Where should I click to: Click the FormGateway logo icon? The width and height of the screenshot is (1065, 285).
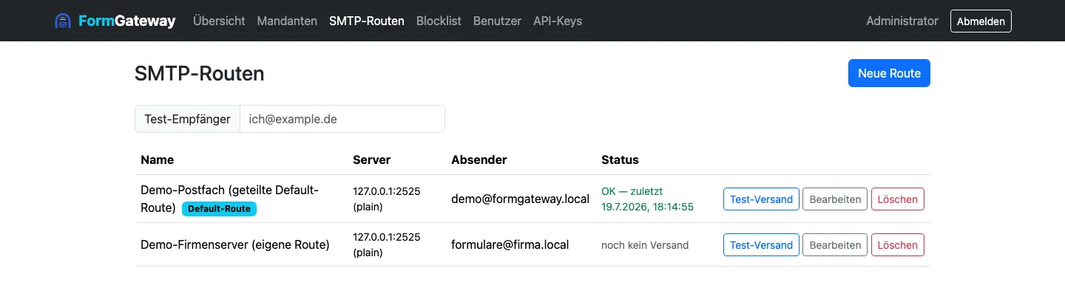click(x=63, y=21)
